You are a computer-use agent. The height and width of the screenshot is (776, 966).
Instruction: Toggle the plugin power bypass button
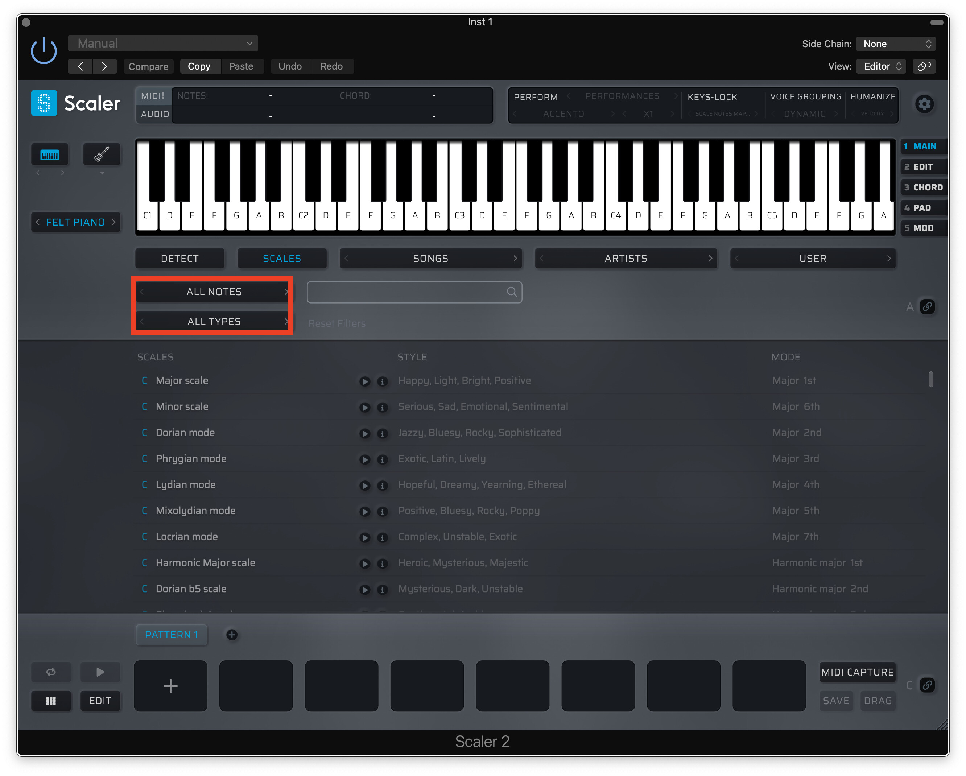(44, 50)
